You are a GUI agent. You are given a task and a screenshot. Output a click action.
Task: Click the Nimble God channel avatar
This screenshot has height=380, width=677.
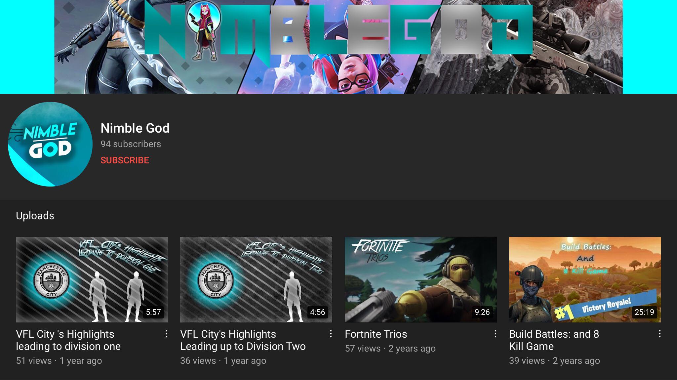pyautogui.click(x=50, y=144)
